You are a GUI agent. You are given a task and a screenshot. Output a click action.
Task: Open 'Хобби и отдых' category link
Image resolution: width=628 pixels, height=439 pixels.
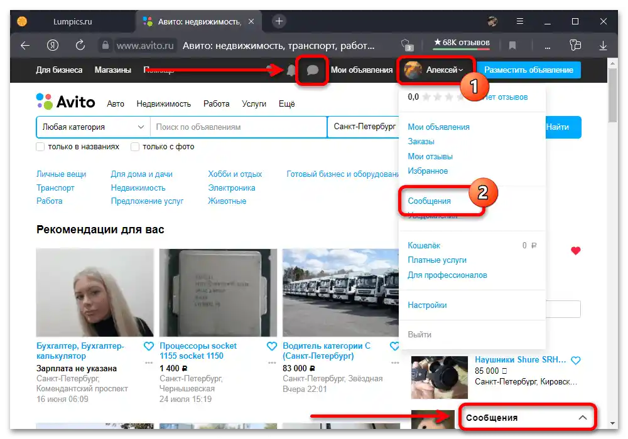[x=235, y=174]
